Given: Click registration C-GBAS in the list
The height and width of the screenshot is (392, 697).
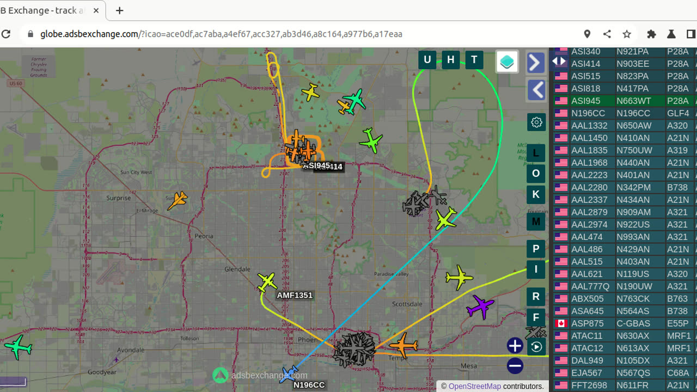Looking at the screenshot, I should [x=633, y=323].
